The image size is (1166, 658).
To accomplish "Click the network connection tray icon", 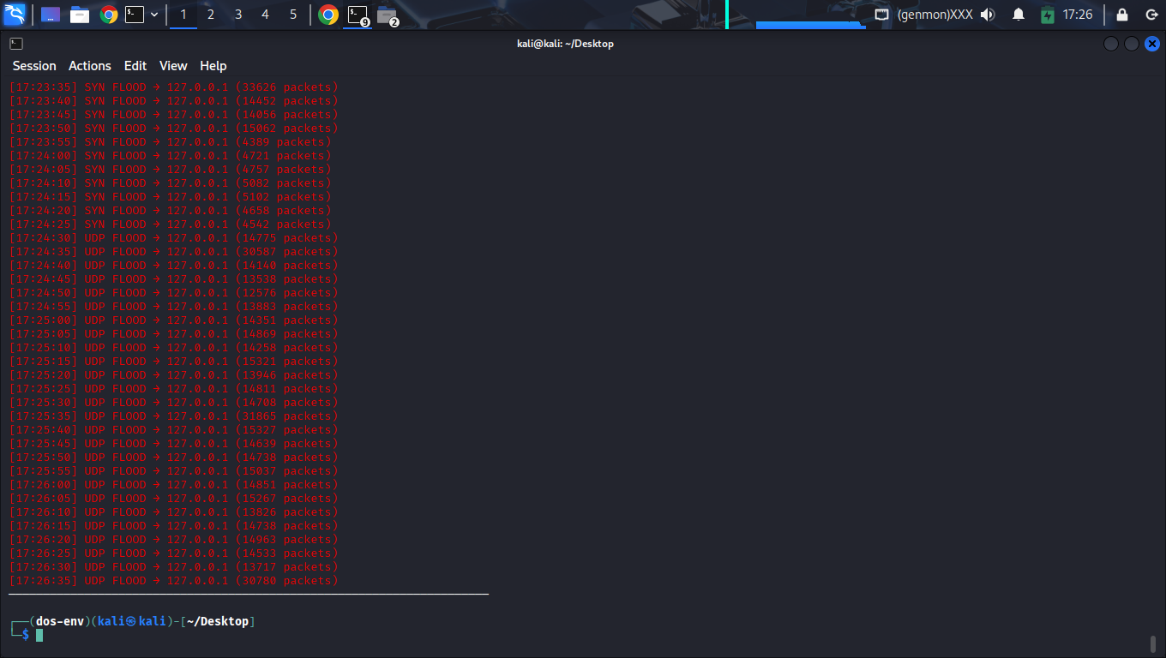I will point(881,15).
